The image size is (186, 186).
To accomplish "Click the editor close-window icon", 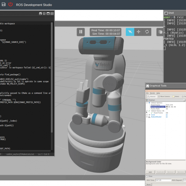I will (x=52, y=14).
